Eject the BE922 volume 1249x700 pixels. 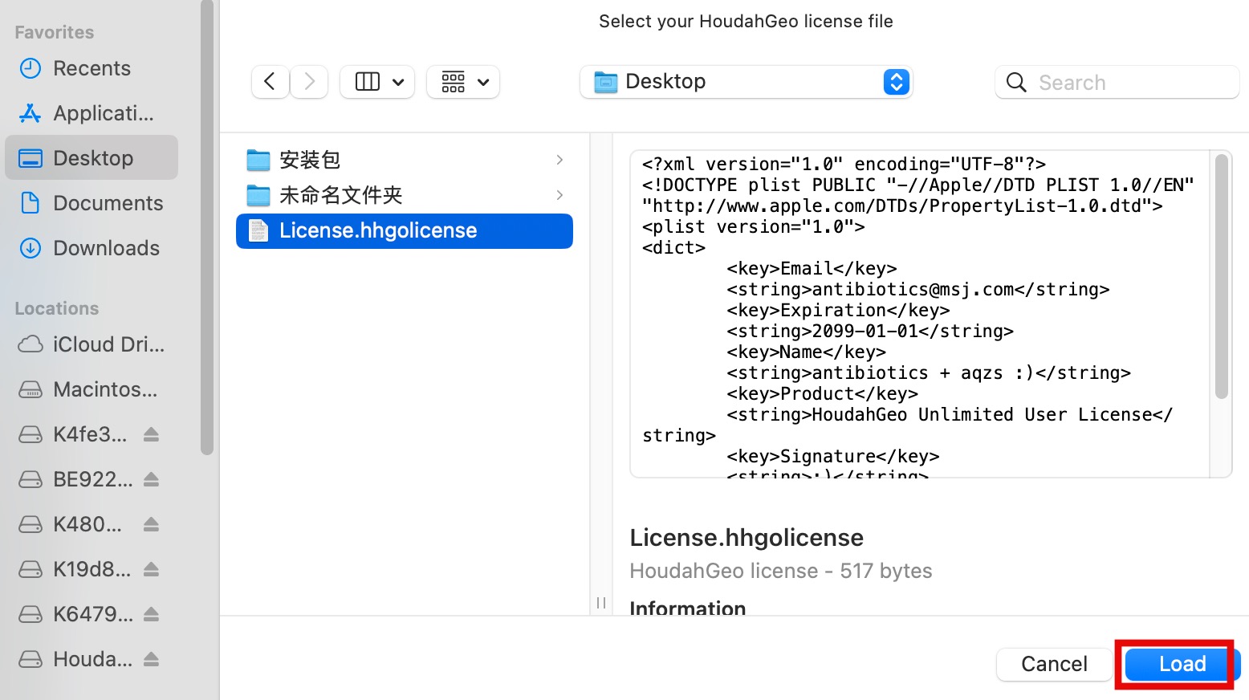(x=151, y=479)
